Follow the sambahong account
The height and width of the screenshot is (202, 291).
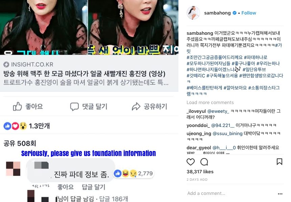pyautogui.click(x=249, y=13)
